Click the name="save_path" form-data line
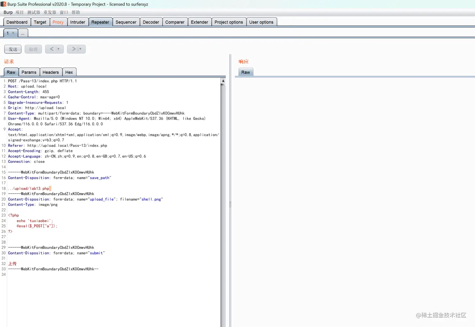The width and height of the screenshot is (475, 327). (x=60, y=178)
